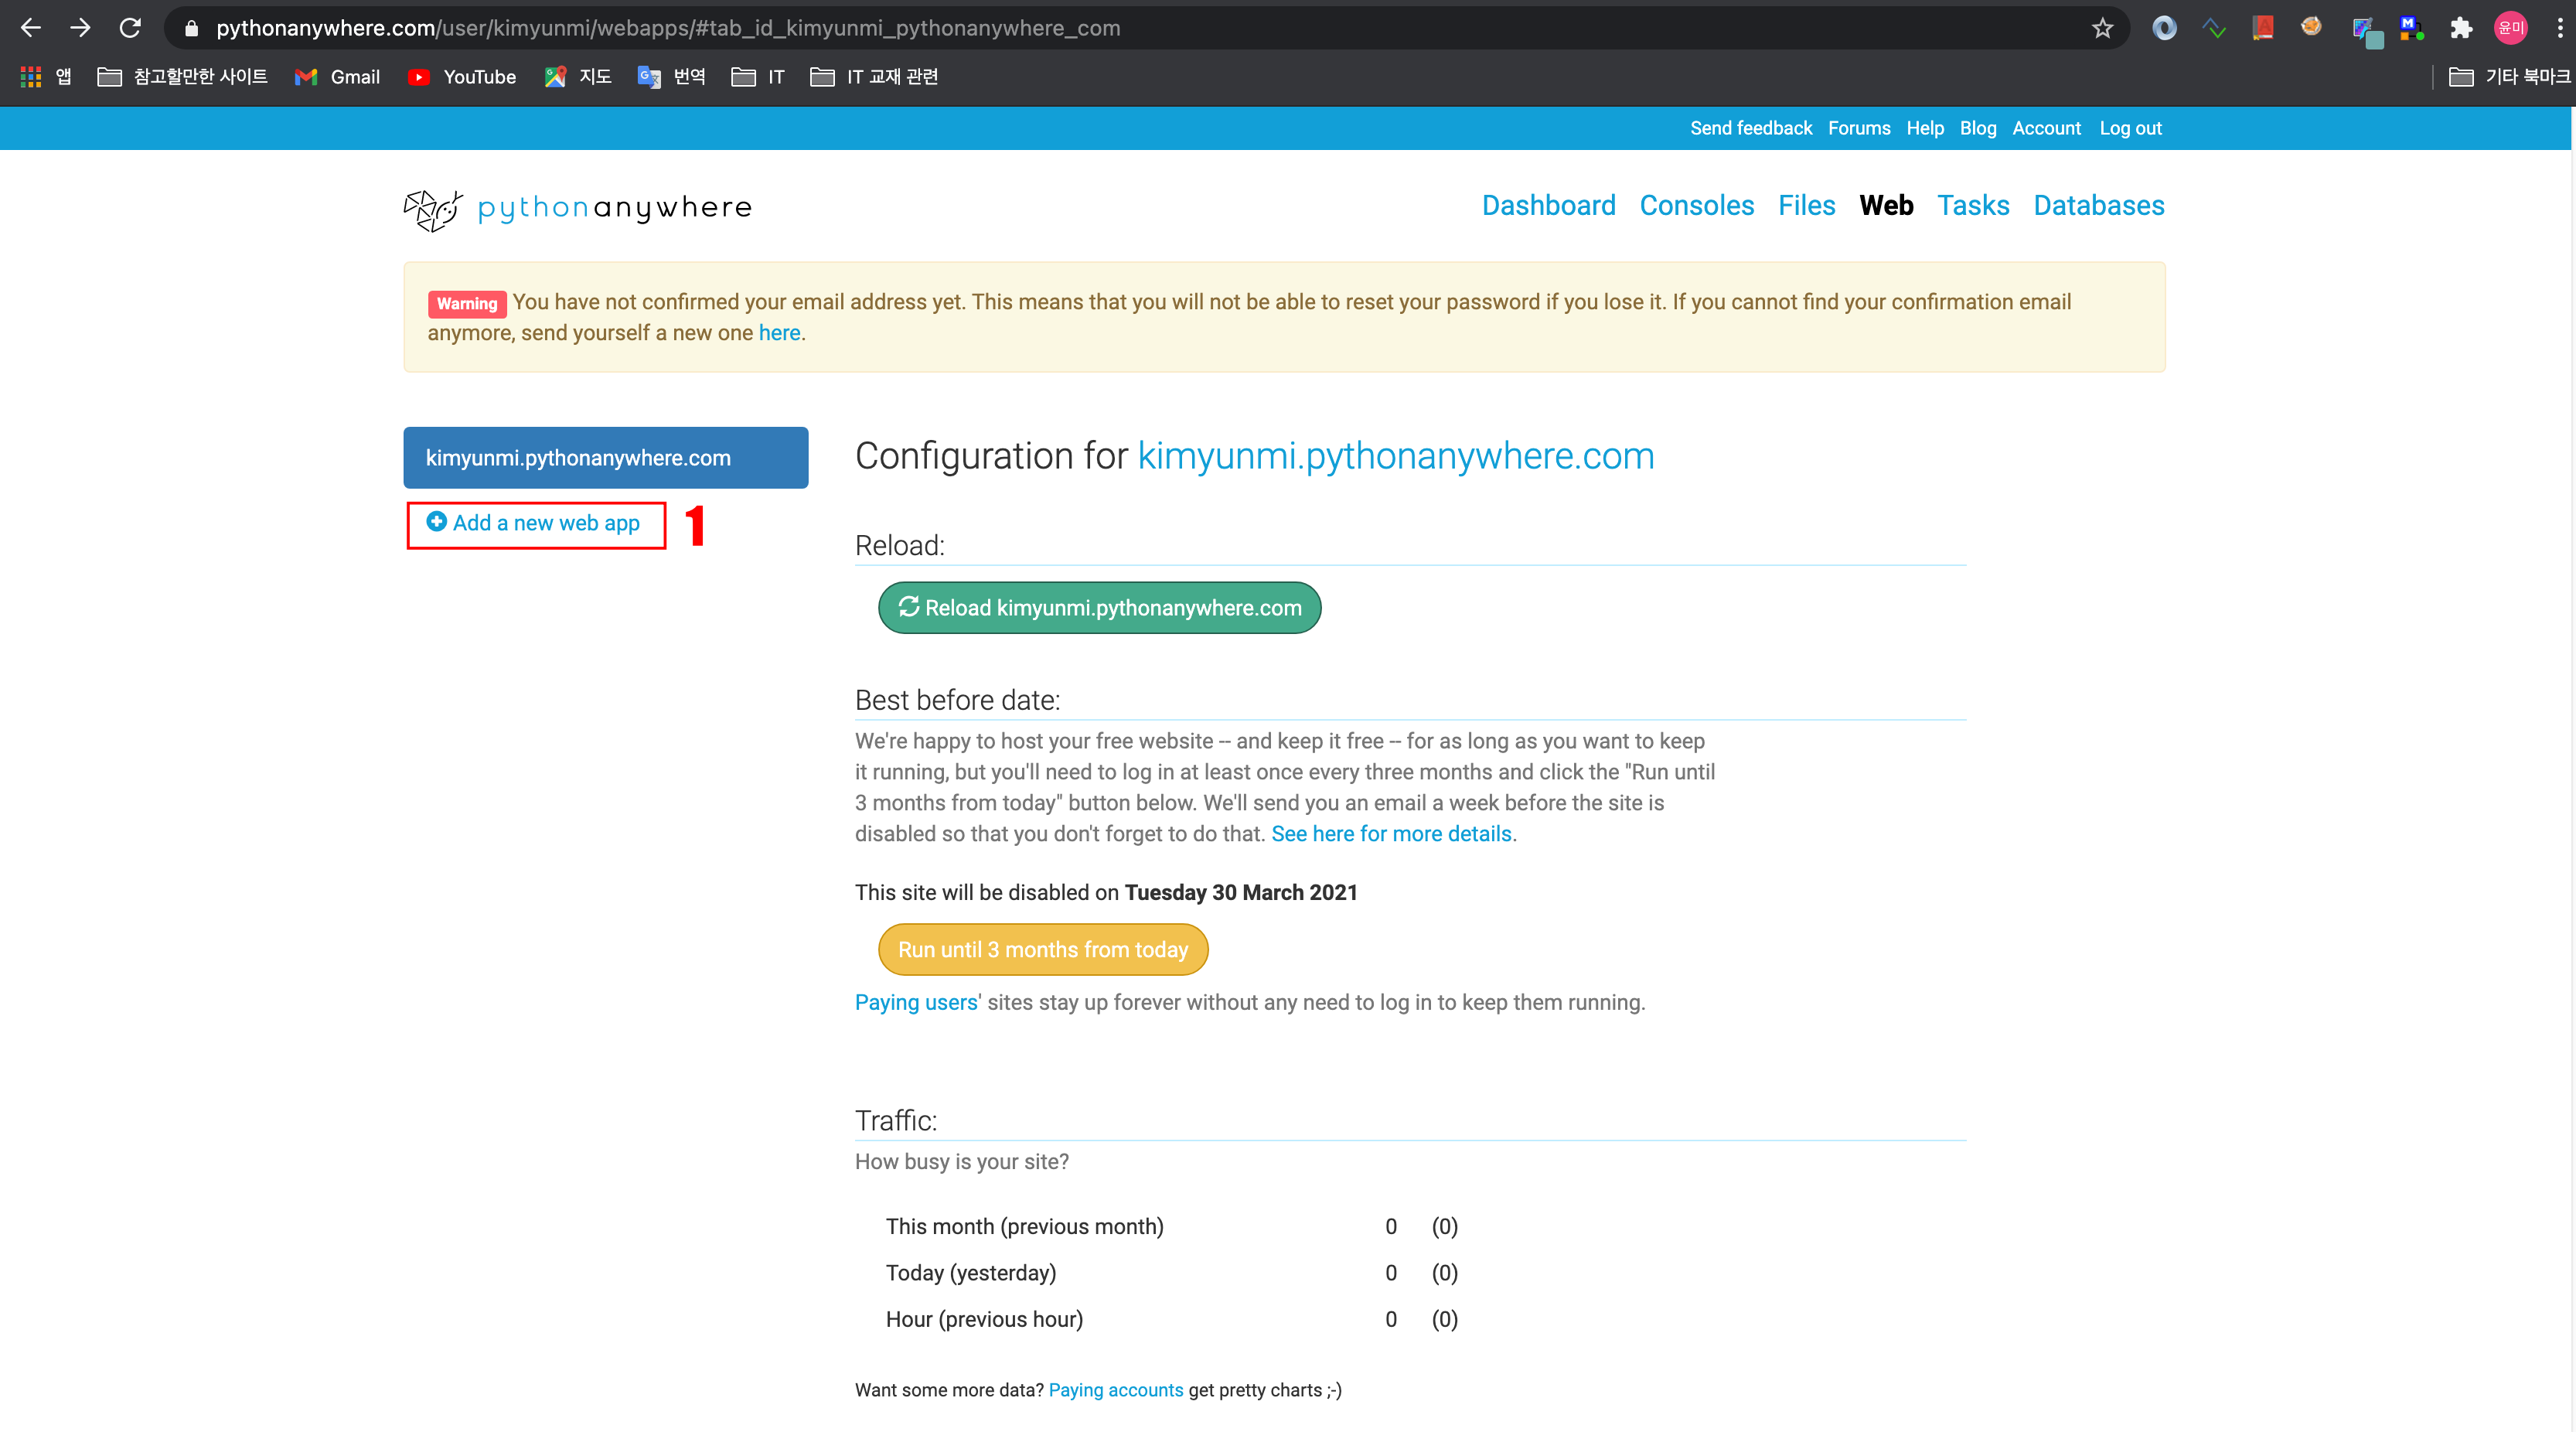The width and height of the screenshot is (2576, 1432).
Task: Click the 'Reload:' section heading
Action: (x=899, y=546)
